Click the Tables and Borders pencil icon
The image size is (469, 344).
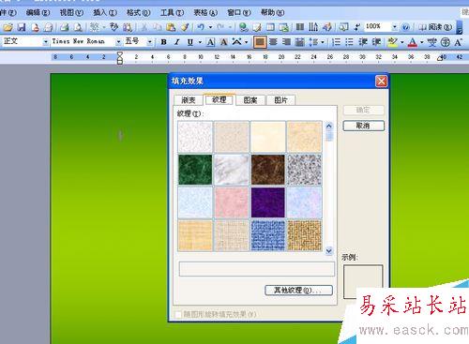tap(257, 27)
